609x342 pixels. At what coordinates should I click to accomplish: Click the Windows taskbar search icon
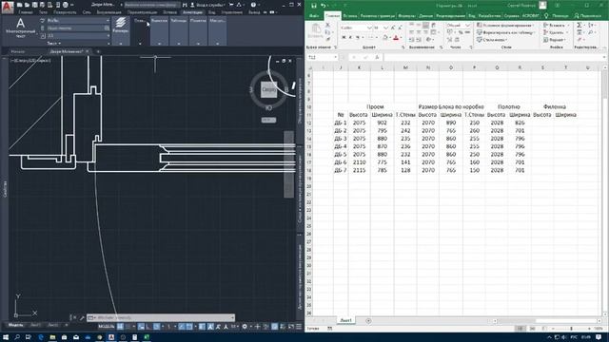coord(17,337)
